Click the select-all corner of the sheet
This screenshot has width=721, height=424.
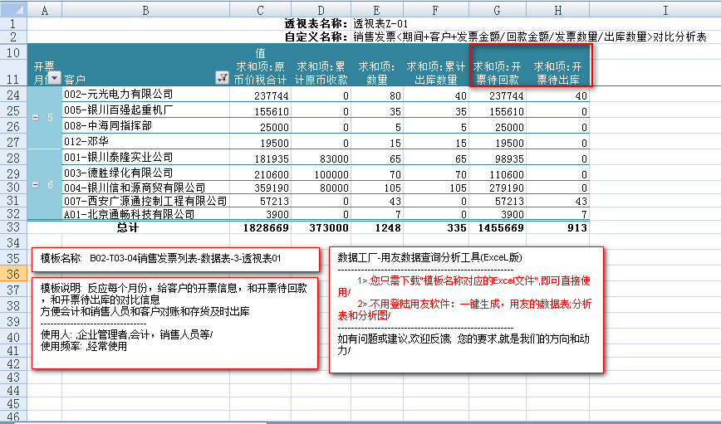click(13, 9)
